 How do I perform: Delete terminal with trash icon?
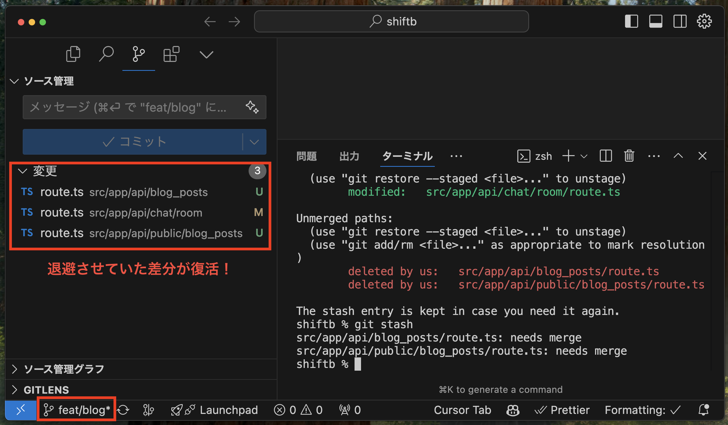coord(629,156)
